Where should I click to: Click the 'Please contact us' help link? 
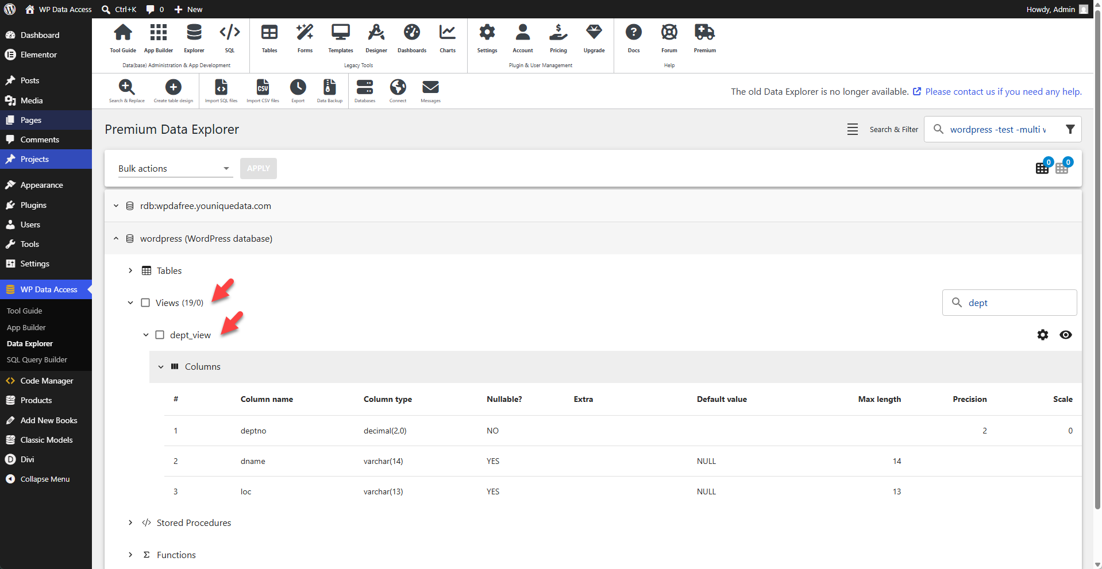pyautogui.click(x=1003, y=91)
